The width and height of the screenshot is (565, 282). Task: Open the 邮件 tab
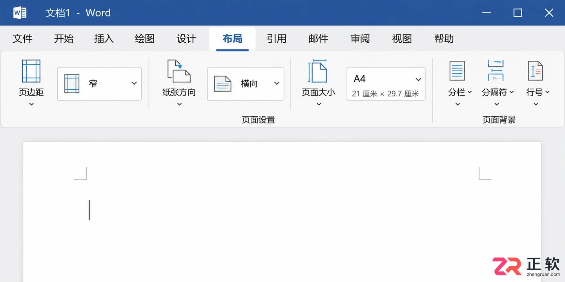(318, 38)
